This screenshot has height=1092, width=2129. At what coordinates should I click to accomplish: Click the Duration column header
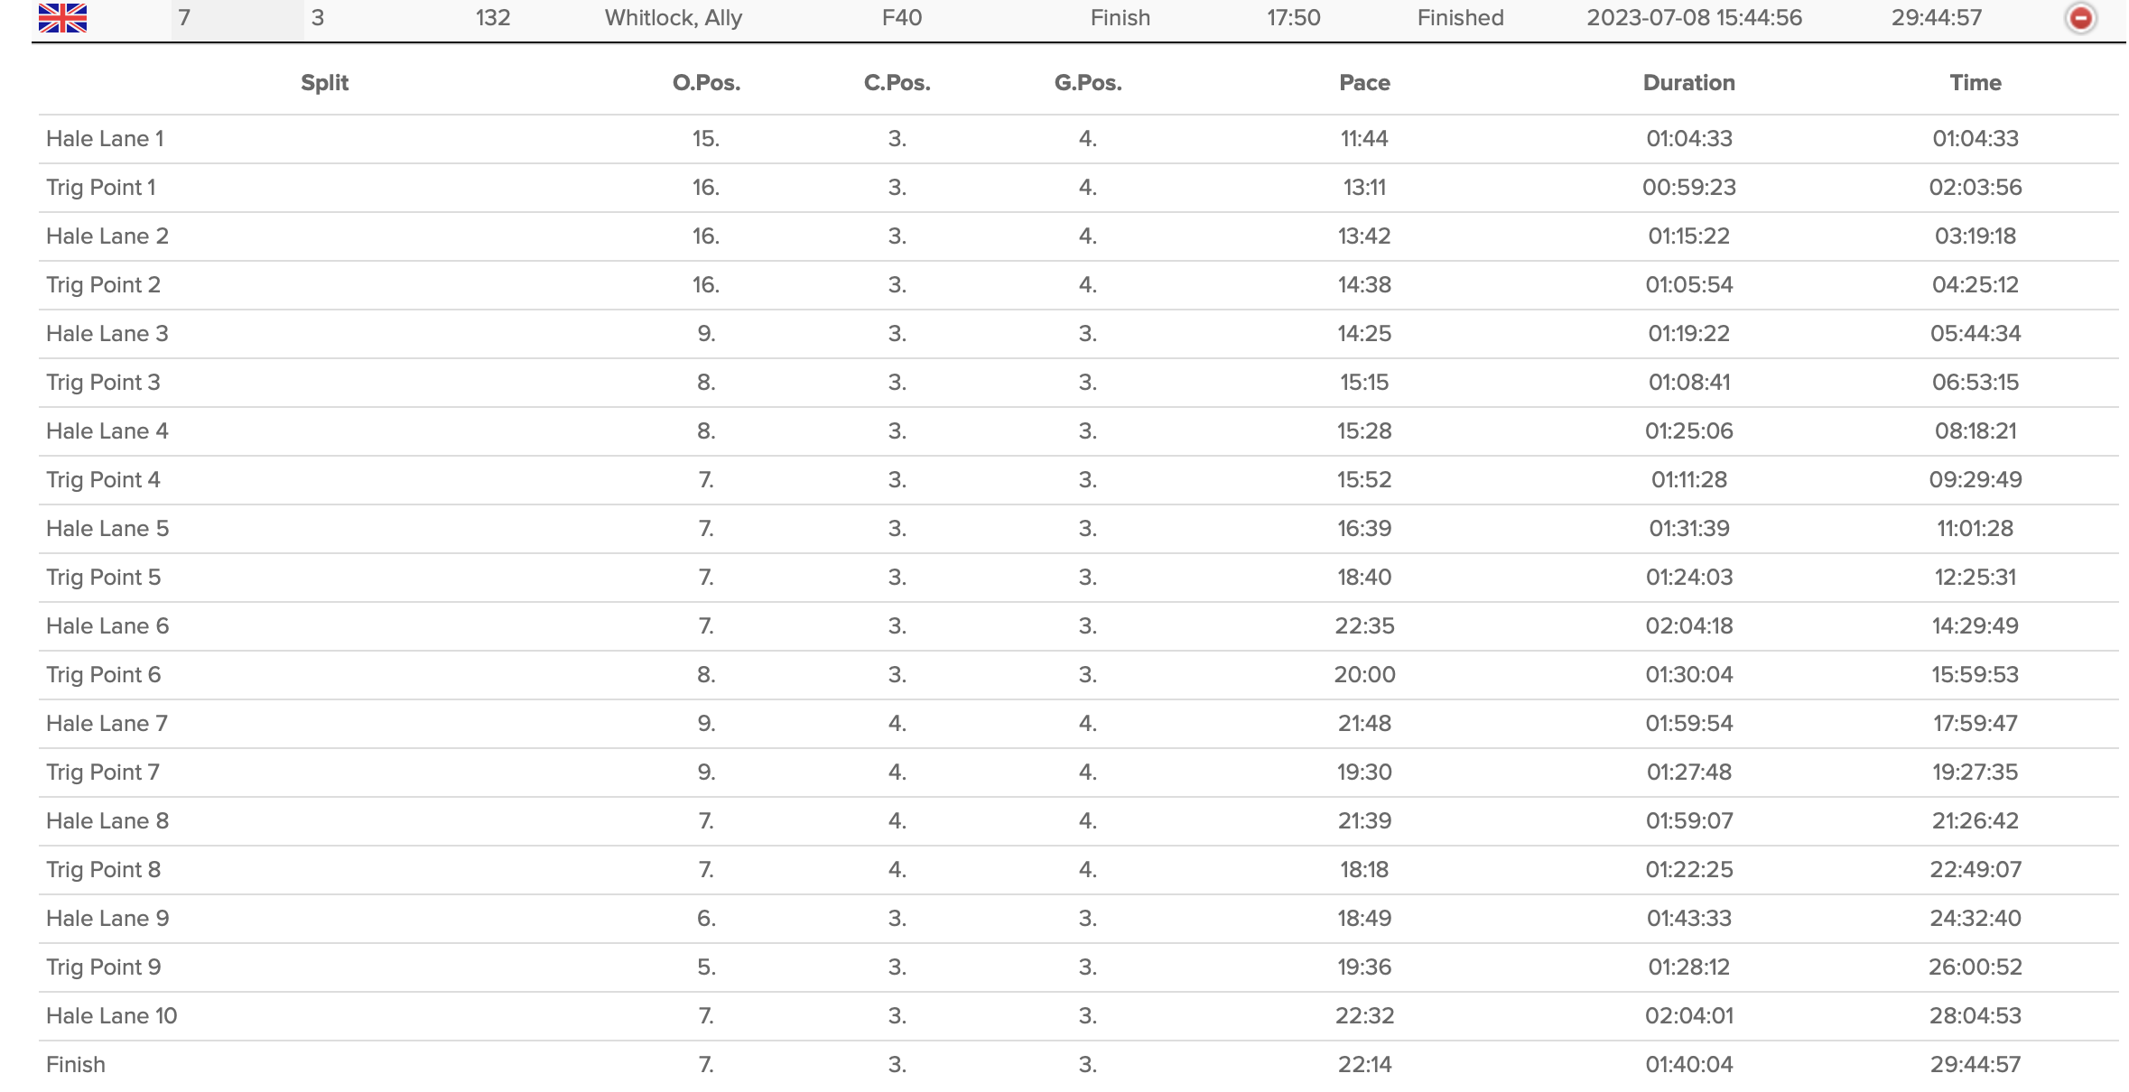1688,83
